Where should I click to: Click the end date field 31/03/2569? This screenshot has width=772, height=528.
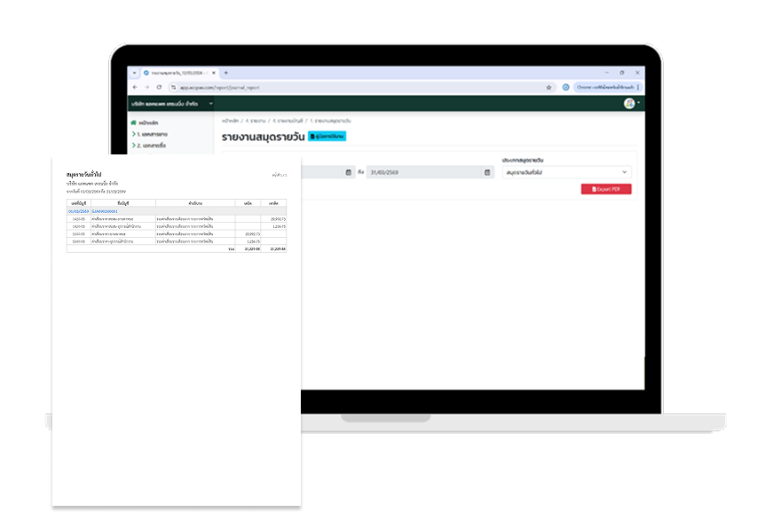point(424,172)
